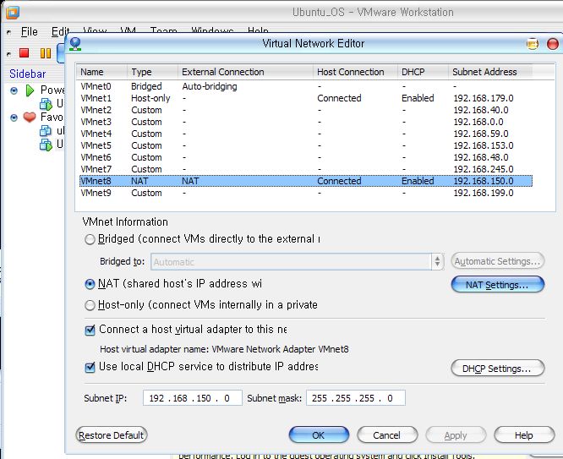
Task: Click the Subnet IP input field
Action: (193, 398)
